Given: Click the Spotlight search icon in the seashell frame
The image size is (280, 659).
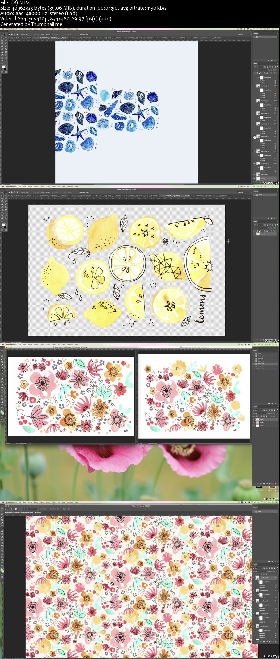Looking at the screenshot, I should pyautogui.click(x=273, y=29).
